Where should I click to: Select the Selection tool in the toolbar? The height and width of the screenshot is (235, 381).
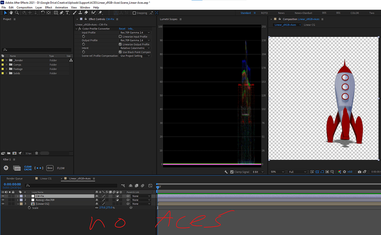point(5,13)
